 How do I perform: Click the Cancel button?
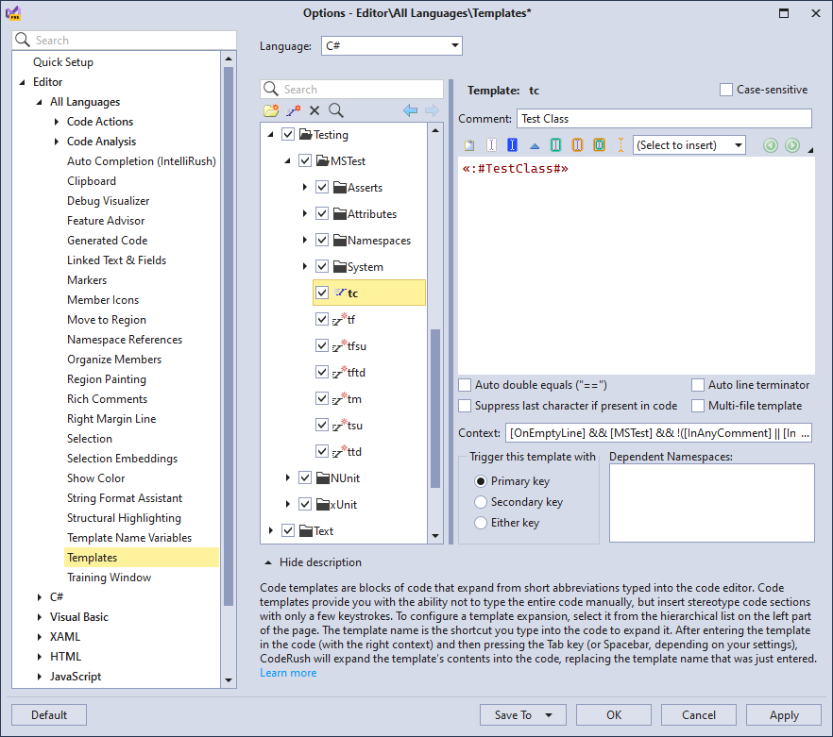click(699, 715)
